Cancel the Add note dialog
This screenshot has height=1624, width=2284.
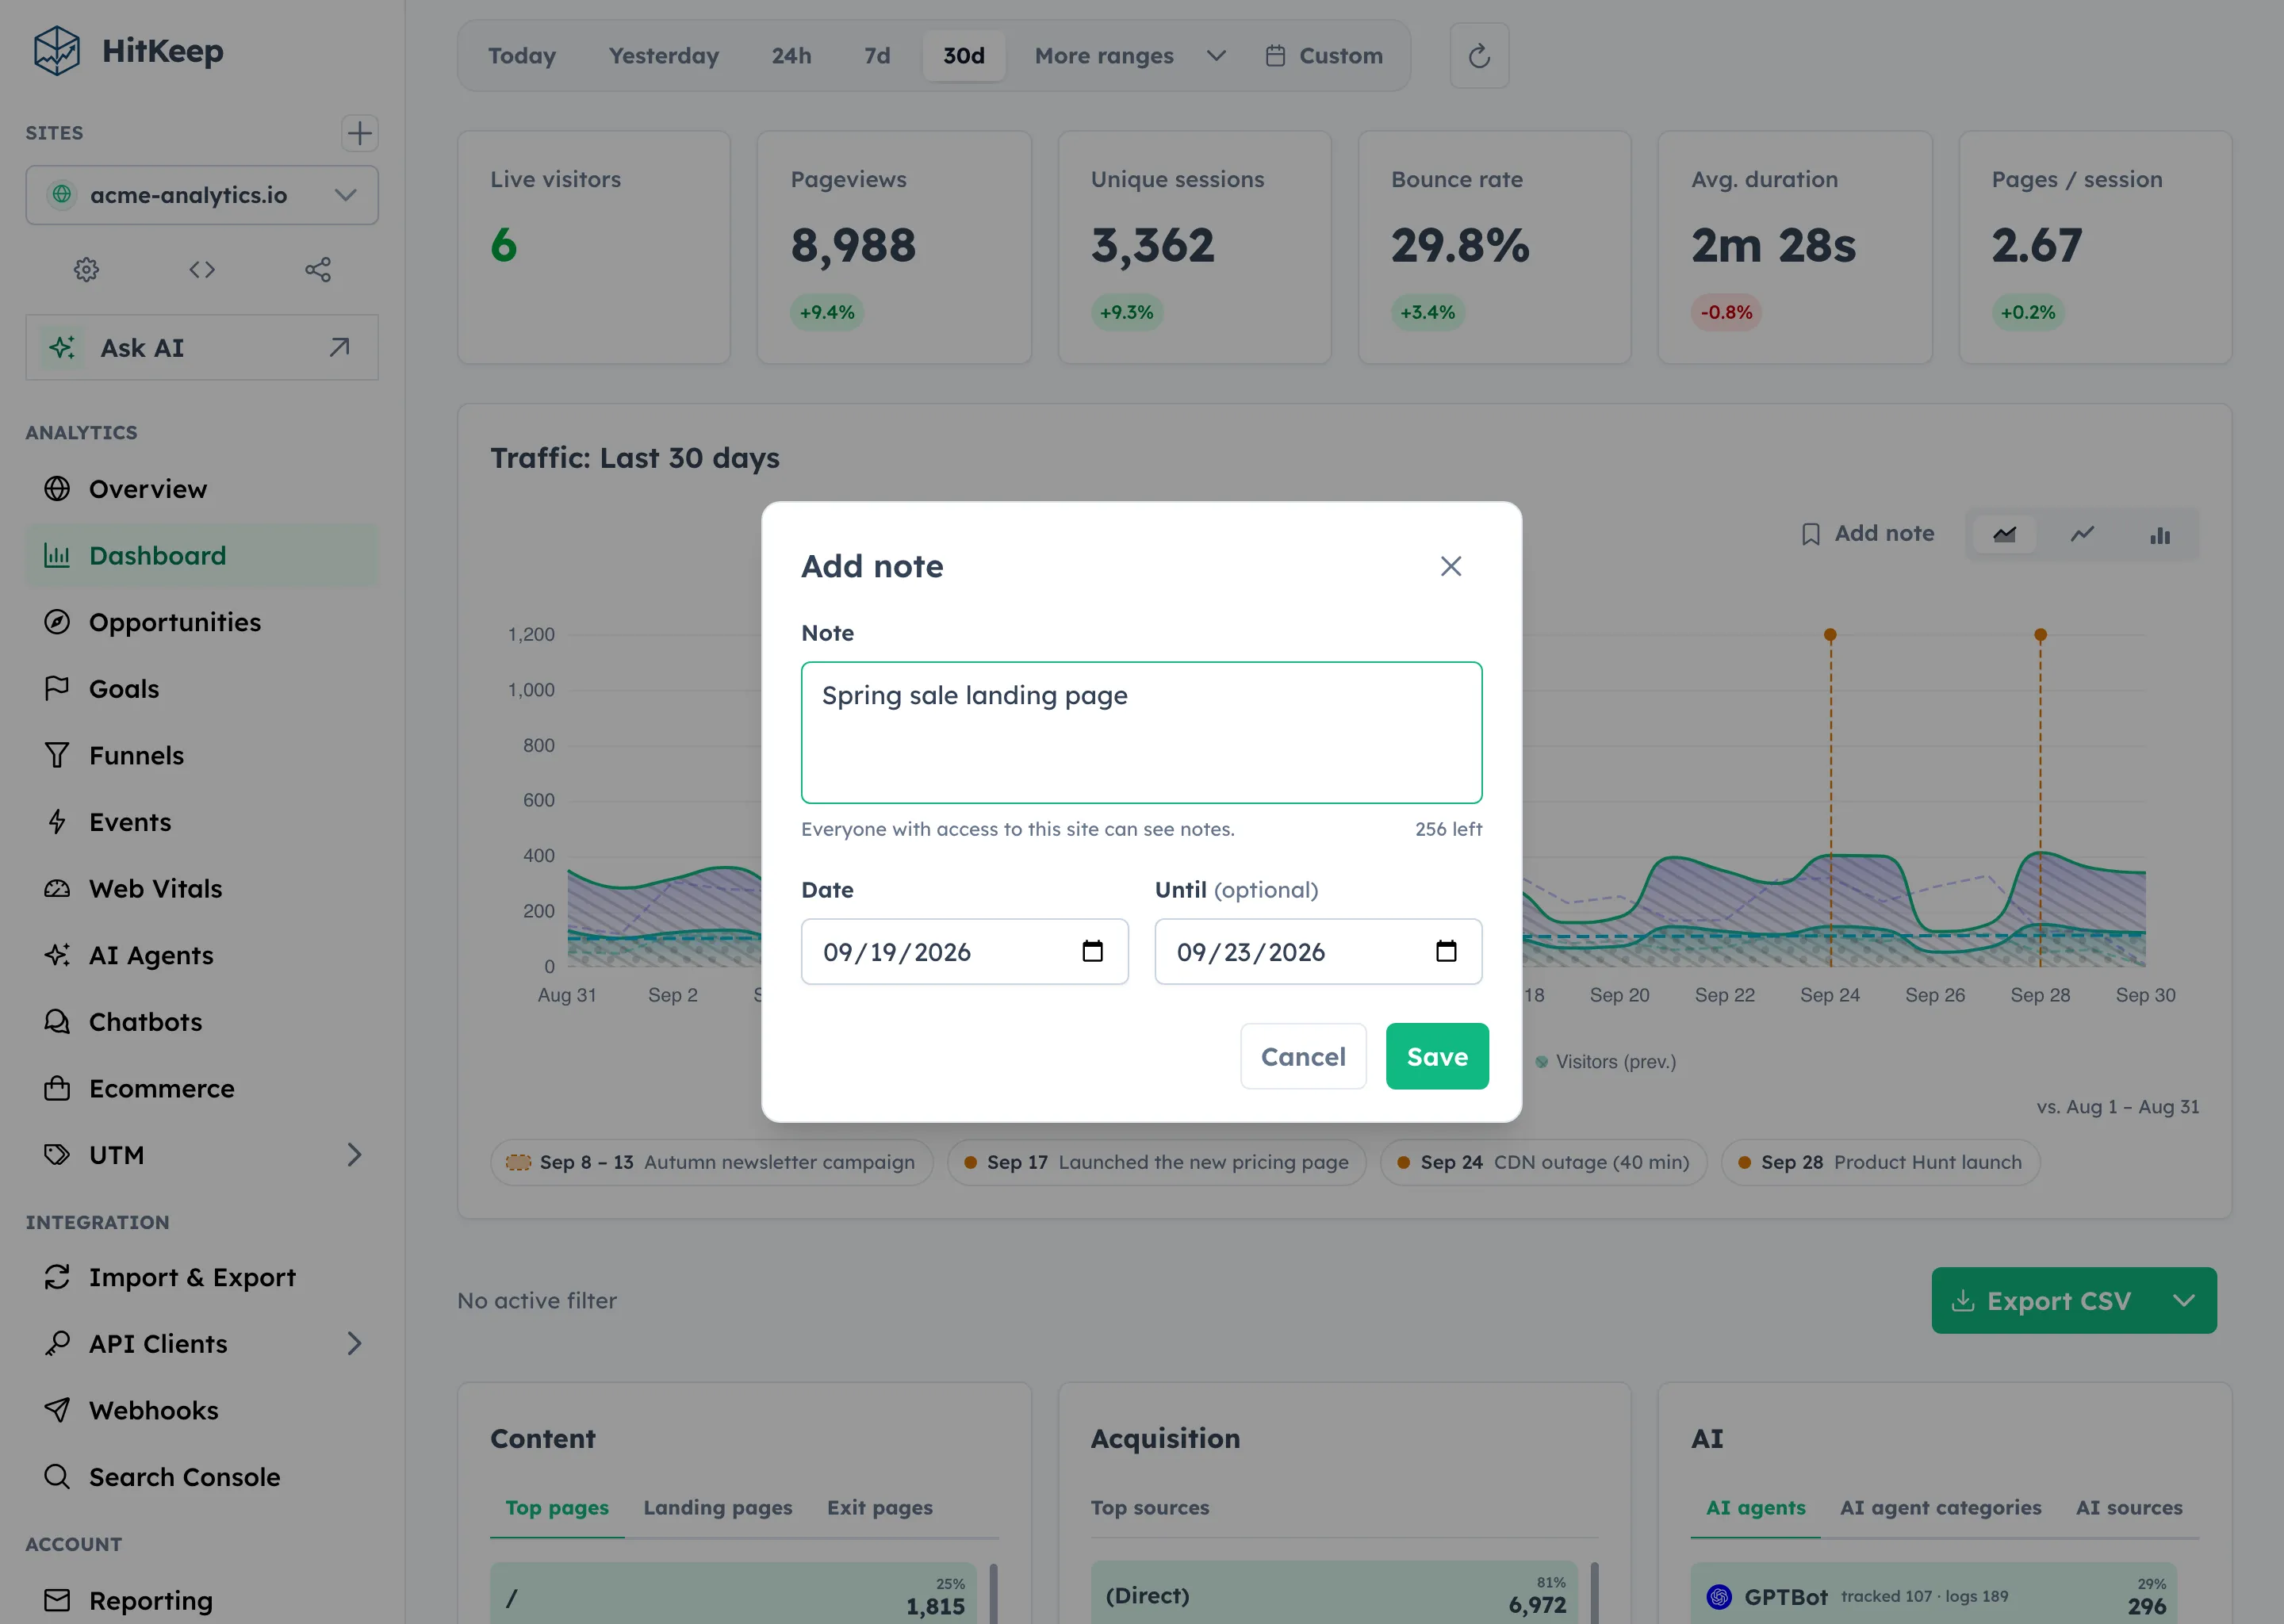point(1303,1056)
